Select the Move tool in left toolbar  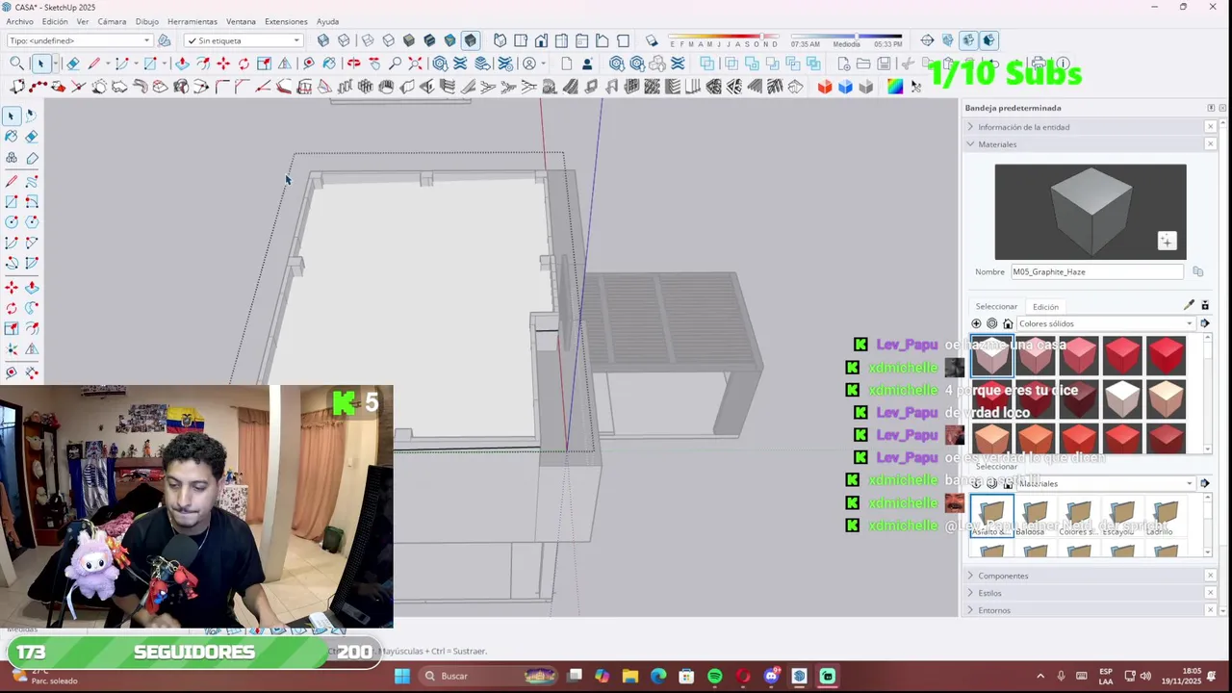point(11,287)
